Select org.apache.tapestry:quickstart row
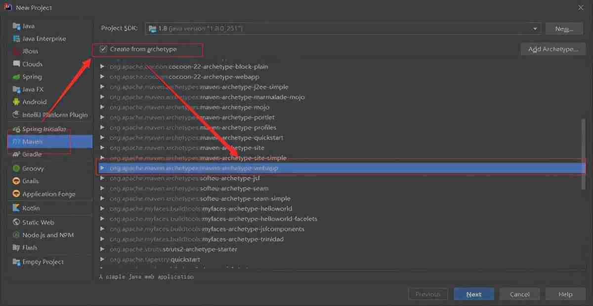 341,260
